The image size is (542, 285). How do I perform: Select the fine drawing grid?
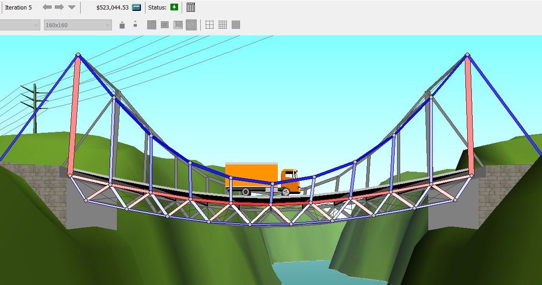[x=236, y=25]
